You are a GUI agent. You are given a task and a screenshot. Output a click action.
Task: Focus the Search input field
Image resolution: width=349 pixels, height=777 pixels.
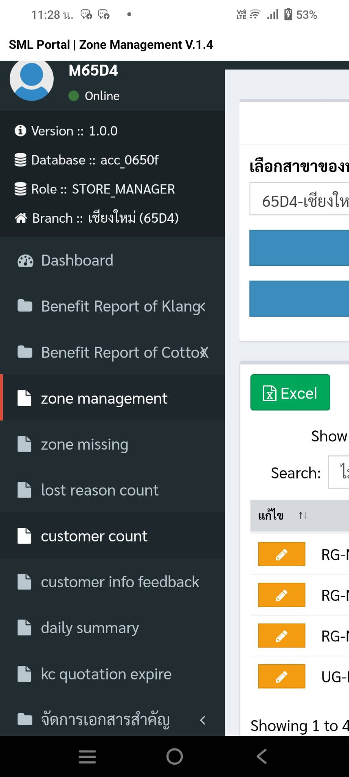click(339, 472)
